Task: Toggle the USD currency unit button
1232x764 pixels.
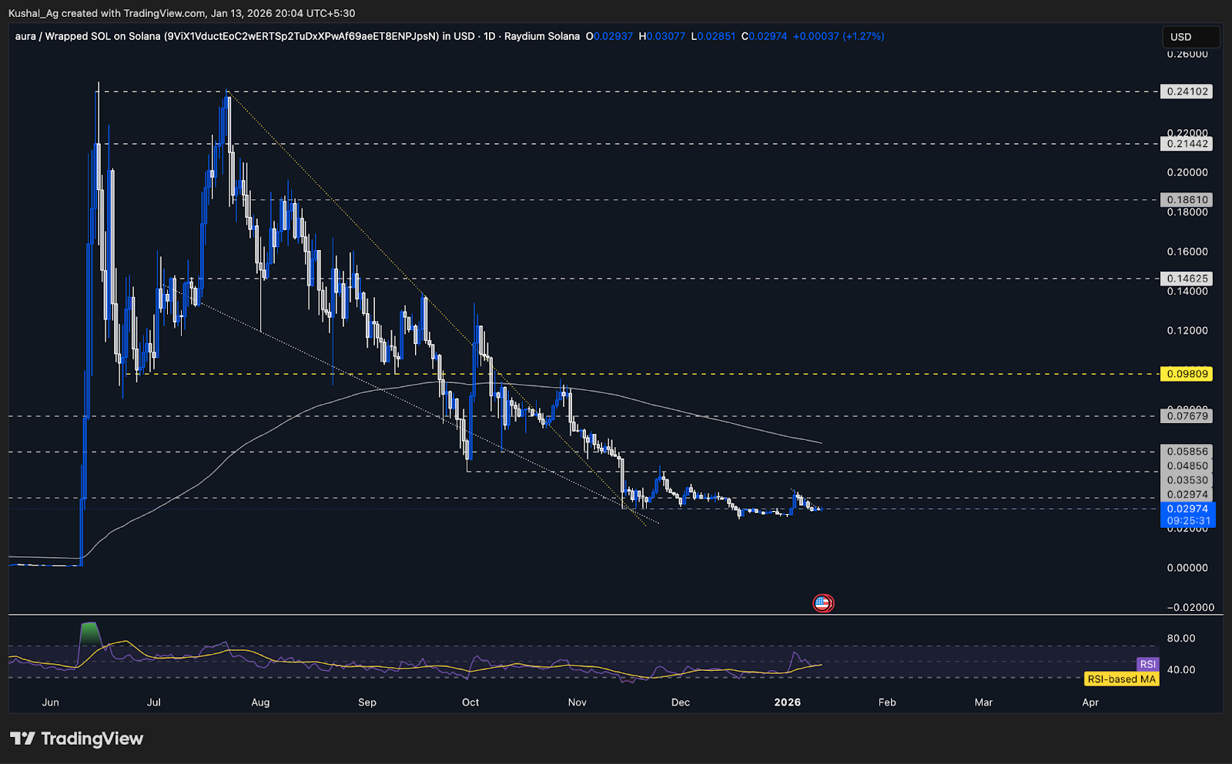Action: click(x=1190, y=36)
